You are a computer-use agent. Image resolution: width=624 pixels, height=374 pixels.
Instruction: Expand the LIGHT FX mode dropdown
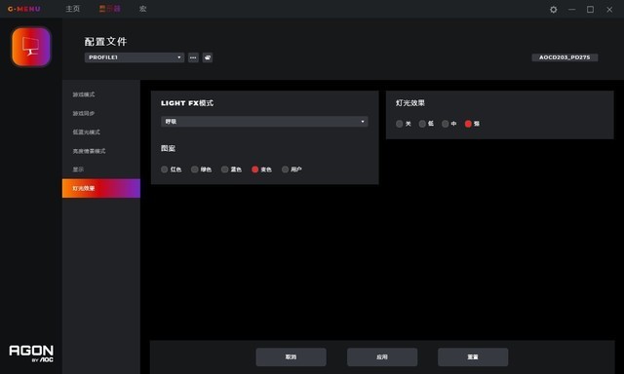click(264, 121)
